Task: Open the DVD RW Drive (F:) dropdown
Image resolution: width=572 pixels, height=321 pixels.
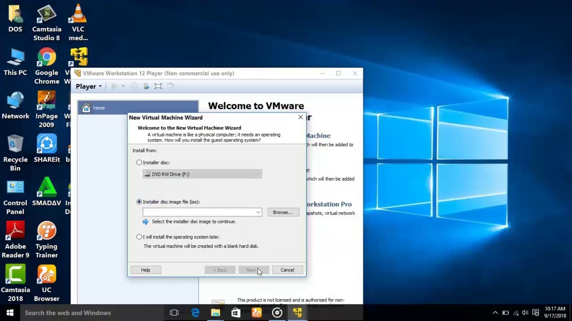Action: [202, 174]
